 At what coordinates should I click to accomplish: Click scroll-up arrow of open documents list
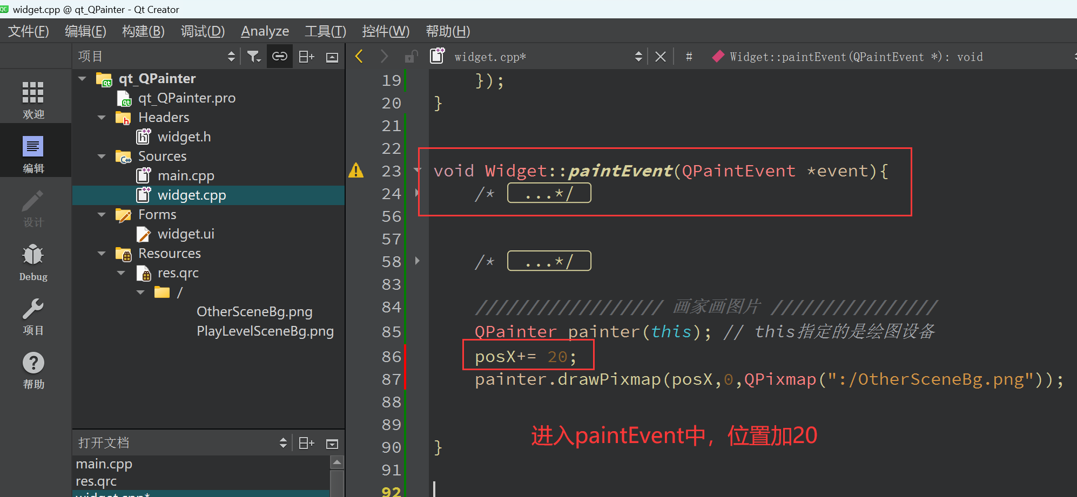point(336,462)
